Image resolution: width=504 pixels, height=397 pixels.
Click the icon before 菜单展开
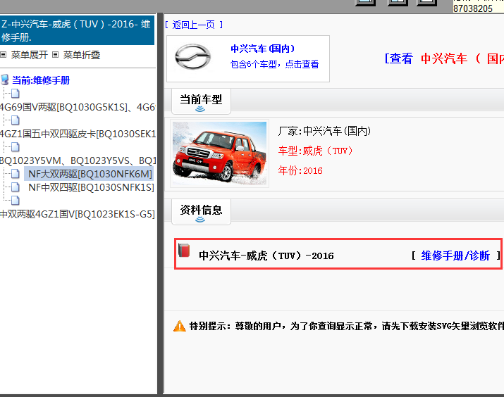(x=4, y=55)
